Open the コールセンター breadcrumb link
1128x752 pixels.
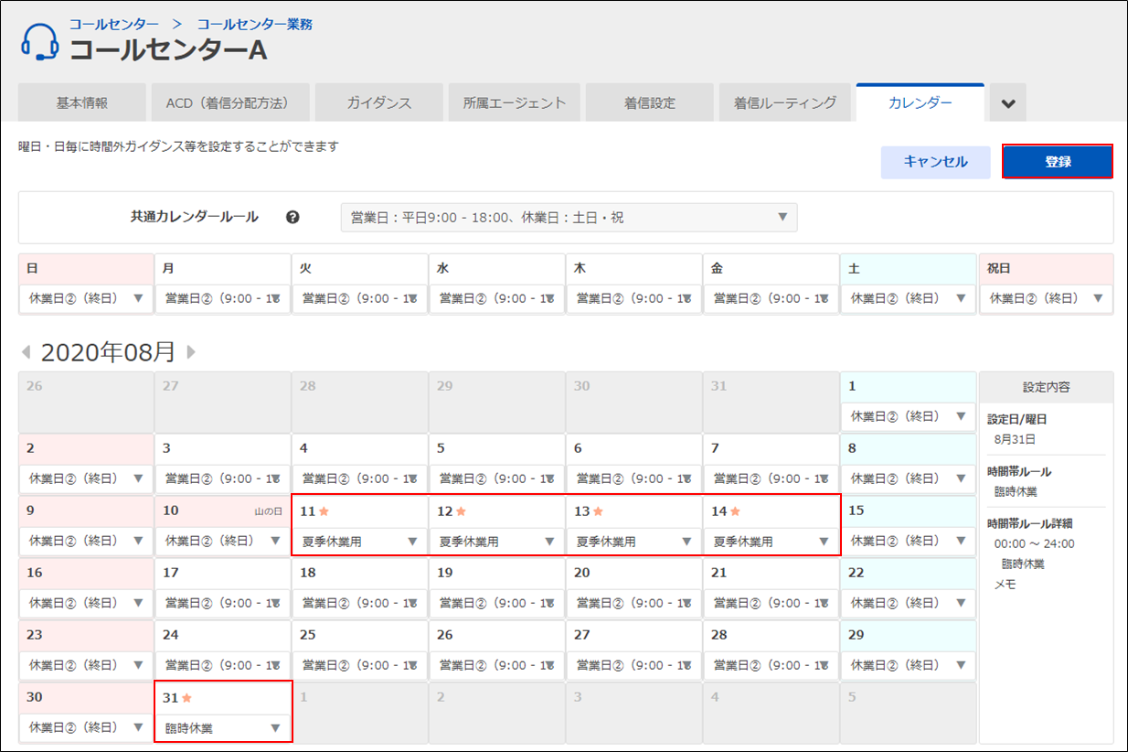click(114, 24)
